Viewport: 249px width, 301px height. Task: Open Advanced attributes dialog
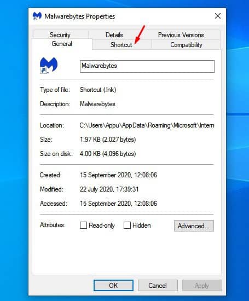click(x=194, y=225)
